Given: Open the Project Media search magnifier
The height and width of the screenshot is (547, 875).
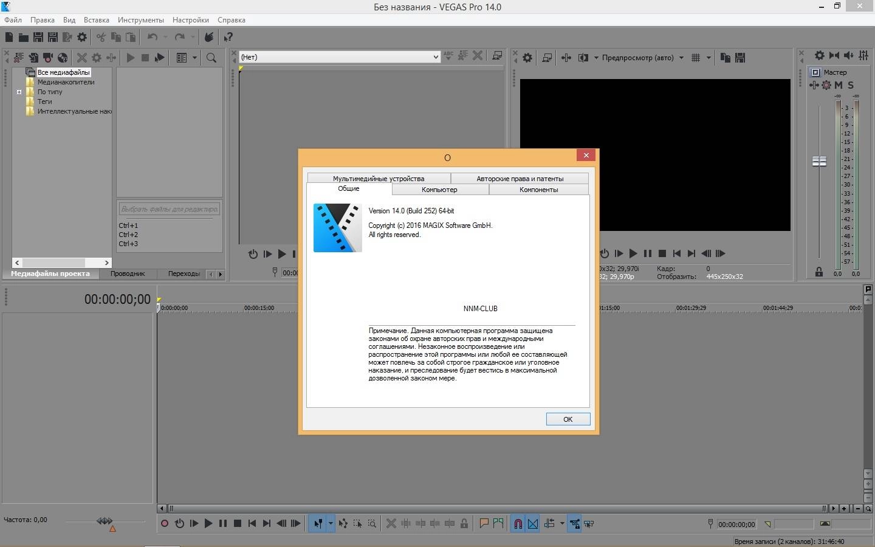Looking at the screenshot, I should pyautogui.click(x=211, y=58).
